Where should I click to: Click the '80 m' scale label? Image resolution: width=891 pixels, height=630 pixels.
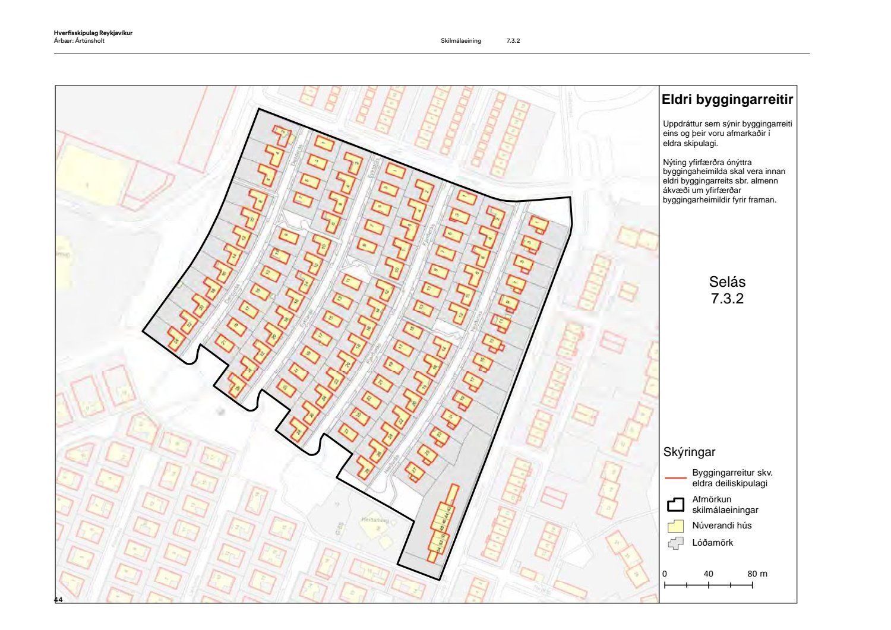757,574
